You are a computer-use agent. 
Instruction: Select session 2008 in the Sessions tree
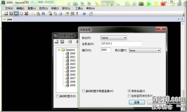72,82
